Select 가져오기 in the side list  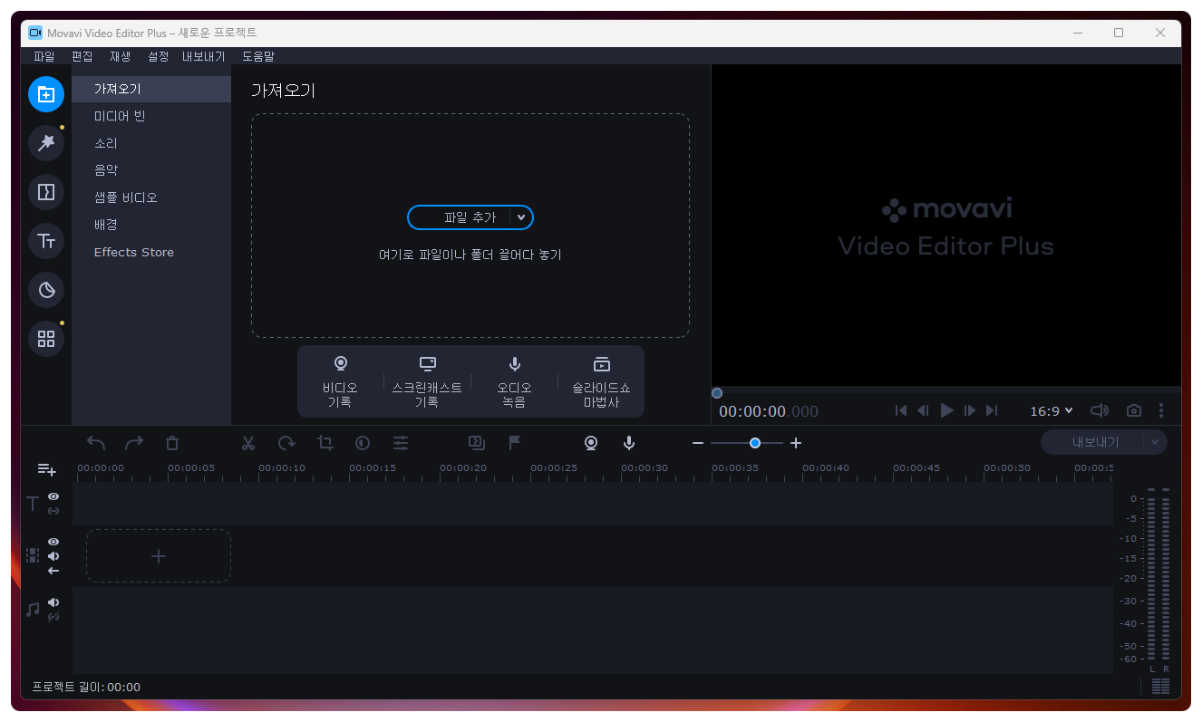tap(151, 89)
